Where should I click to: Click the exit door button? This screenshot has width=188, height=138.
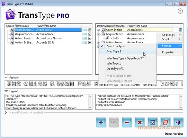178,122
